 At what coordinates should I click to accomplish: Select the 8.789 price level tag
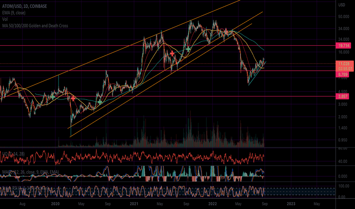(x=343, y=74)
